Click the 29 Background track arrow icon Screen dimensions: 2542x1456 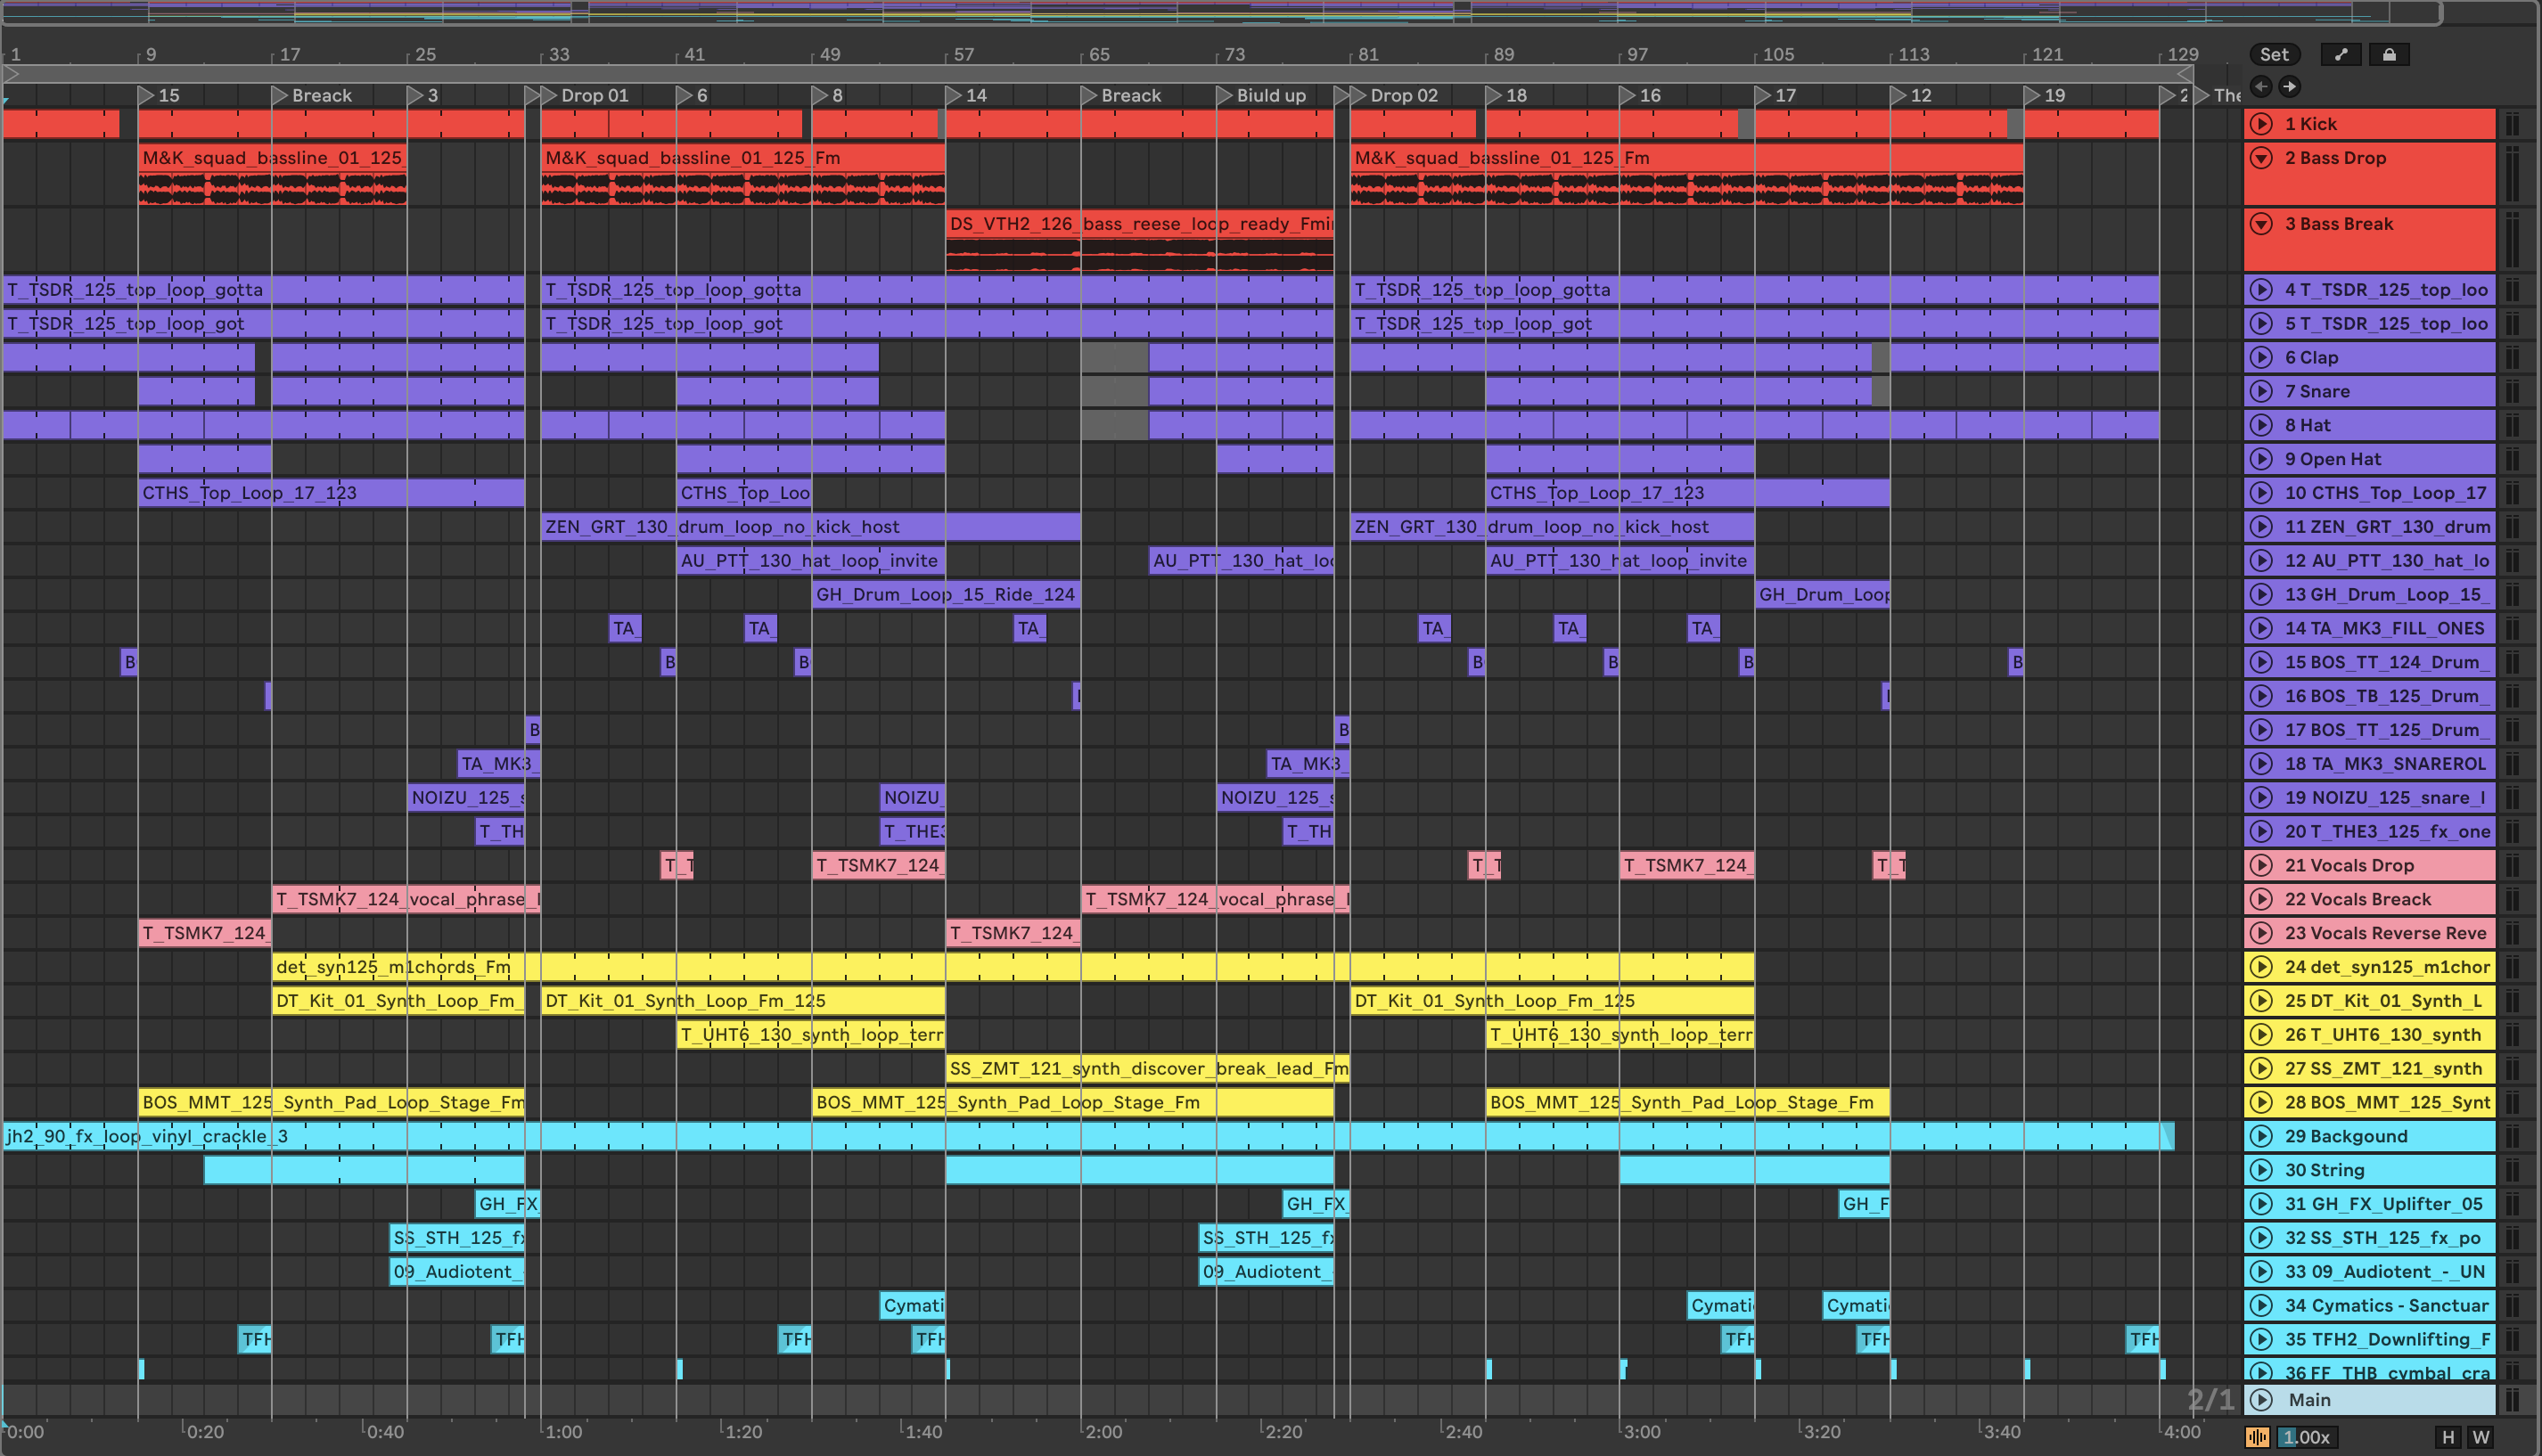pos(2261,1136)
